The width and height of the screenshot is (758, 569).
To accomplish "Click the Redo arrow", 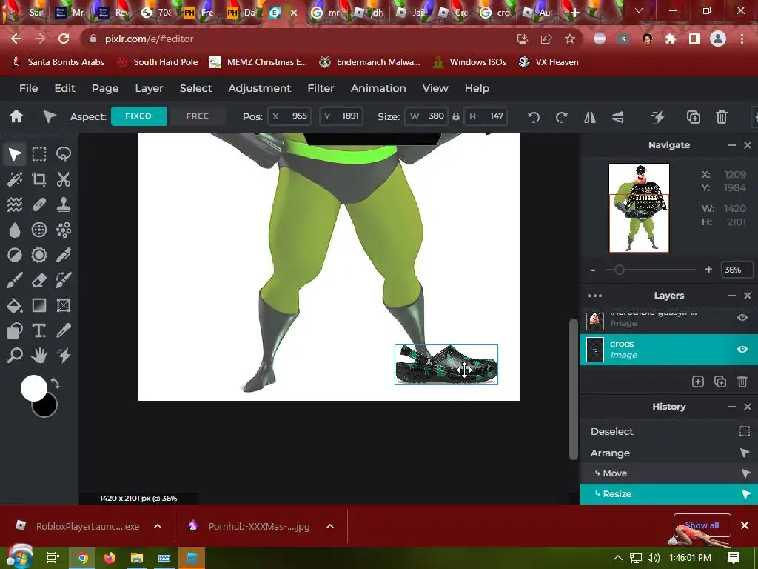I will (561, 116).
